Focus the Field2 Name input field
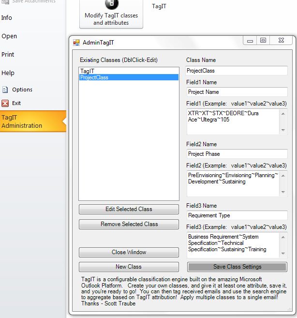This screenshot has height=318, width=297. click(237, 154)
